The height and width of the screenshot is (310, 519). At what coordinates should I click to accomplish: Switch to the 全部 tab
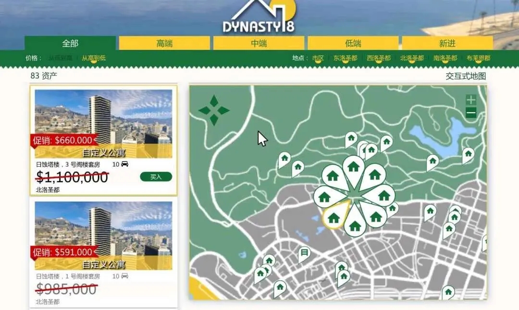[x=70, y=43]
